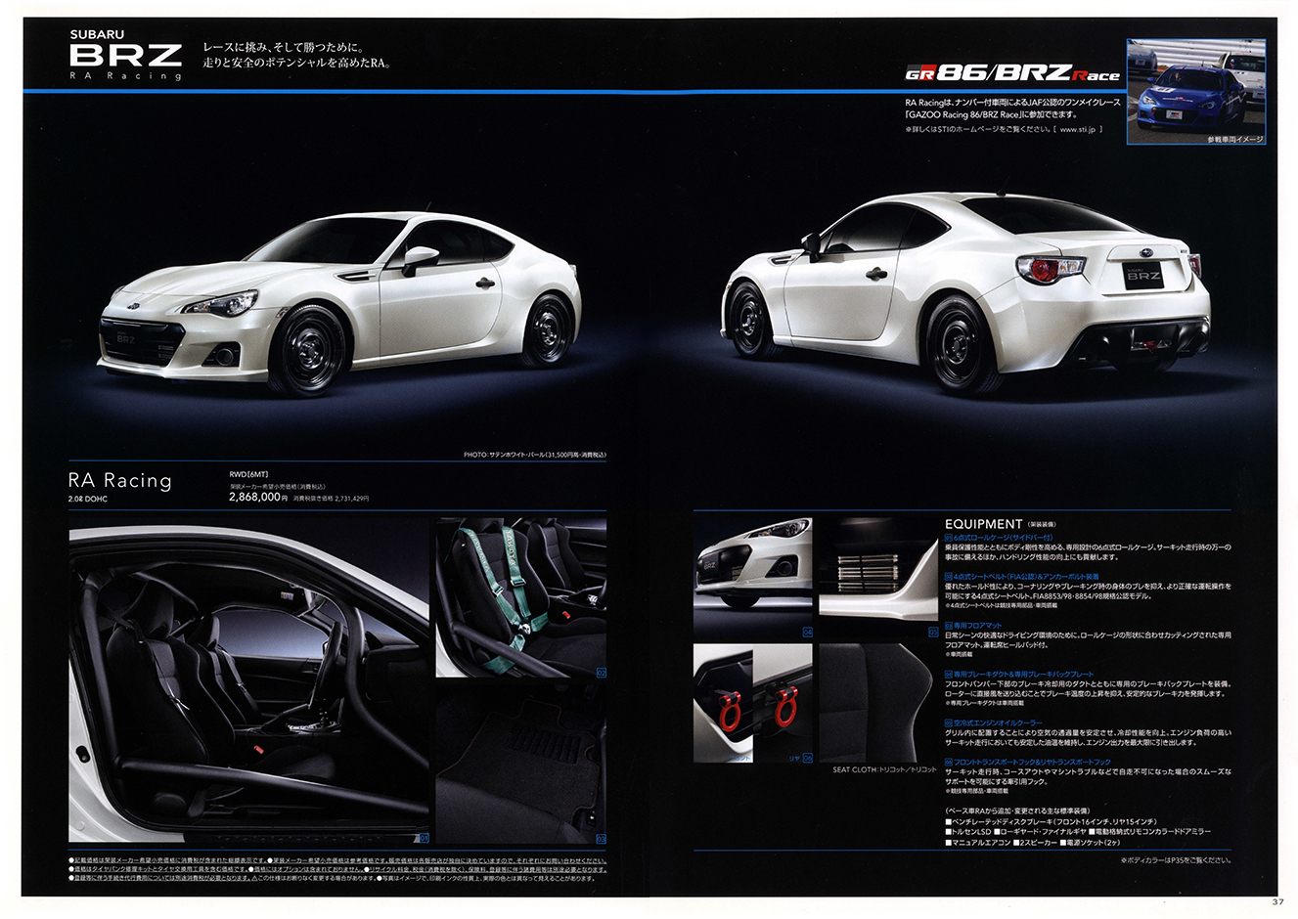Click the GR 86/BRZ Race logo
This screenshot has width=1298, height=919.
1011,73
